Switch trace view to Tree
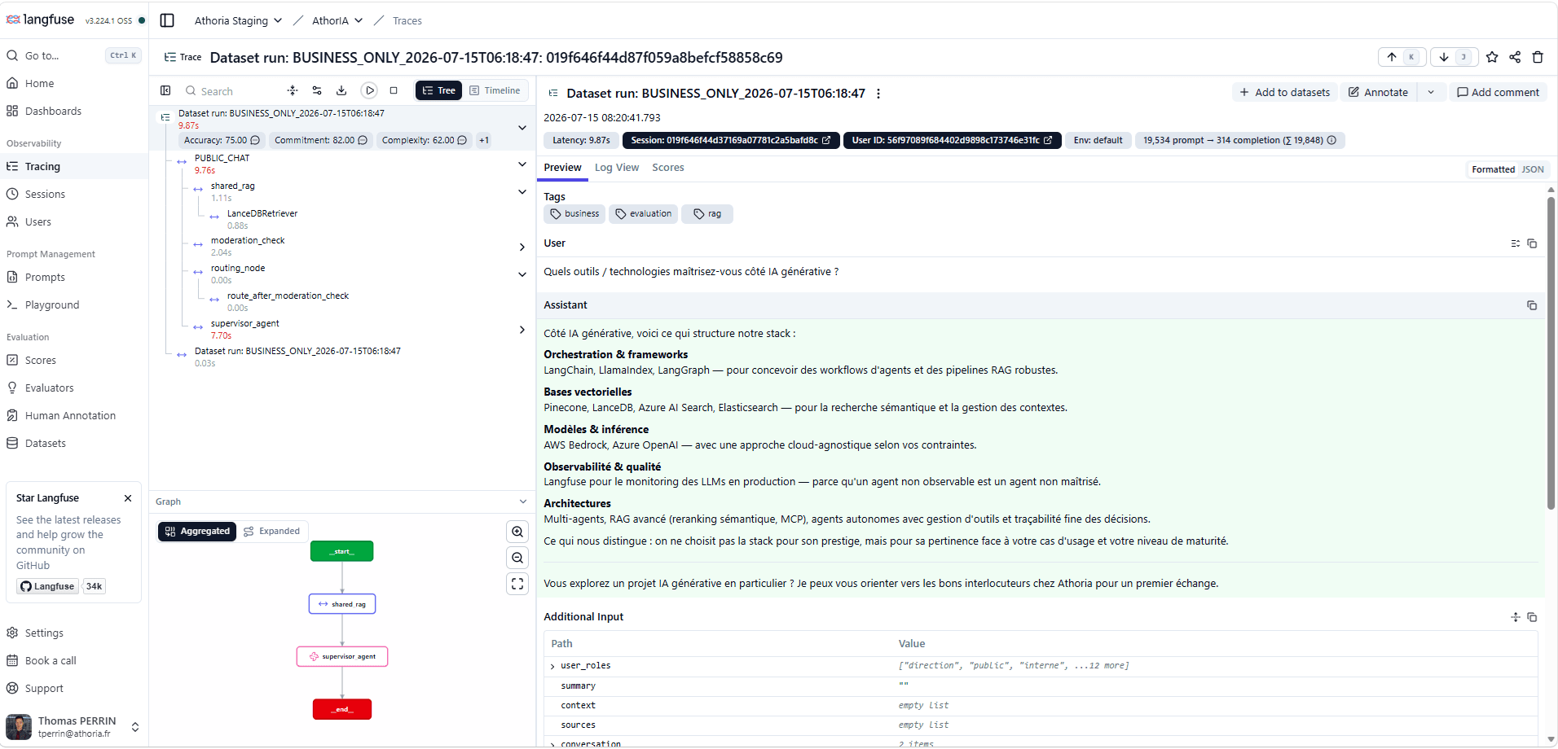 438,90
